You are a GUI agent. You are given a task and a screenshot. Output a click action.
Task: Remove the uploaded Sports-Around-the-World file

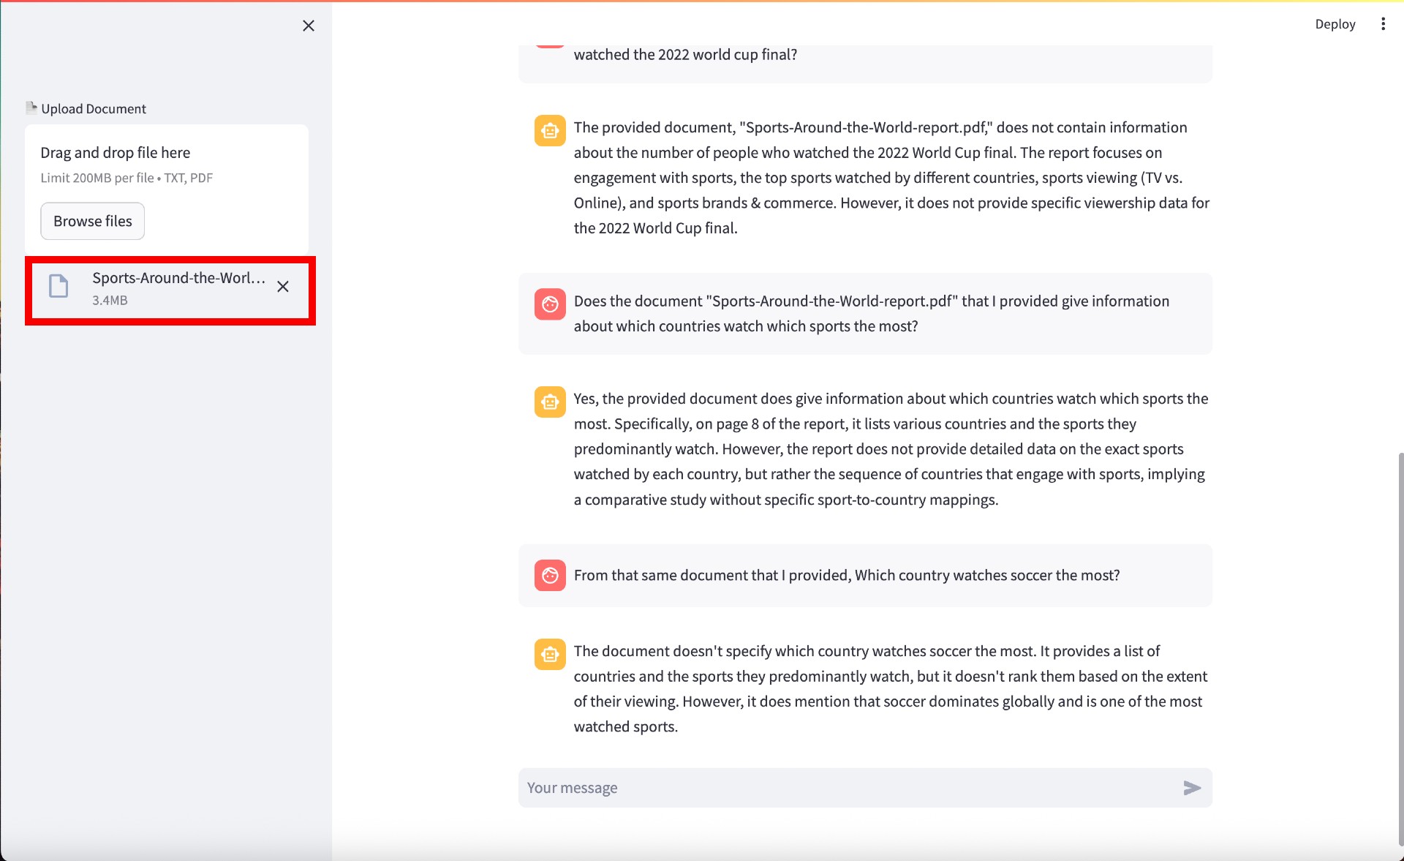pyautogui.click(x=283, y=287)
